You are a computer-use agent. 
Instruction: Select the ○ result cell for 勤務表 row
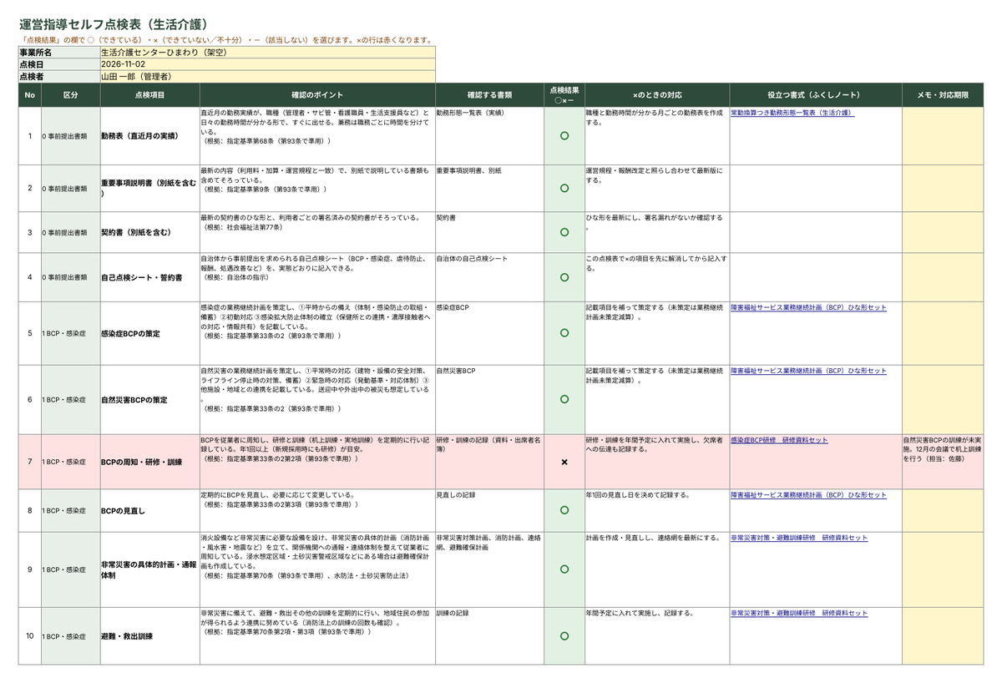(564, 135)
